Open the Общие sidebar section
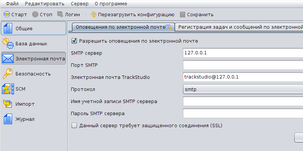303x151 pixels. pos(34,28)
